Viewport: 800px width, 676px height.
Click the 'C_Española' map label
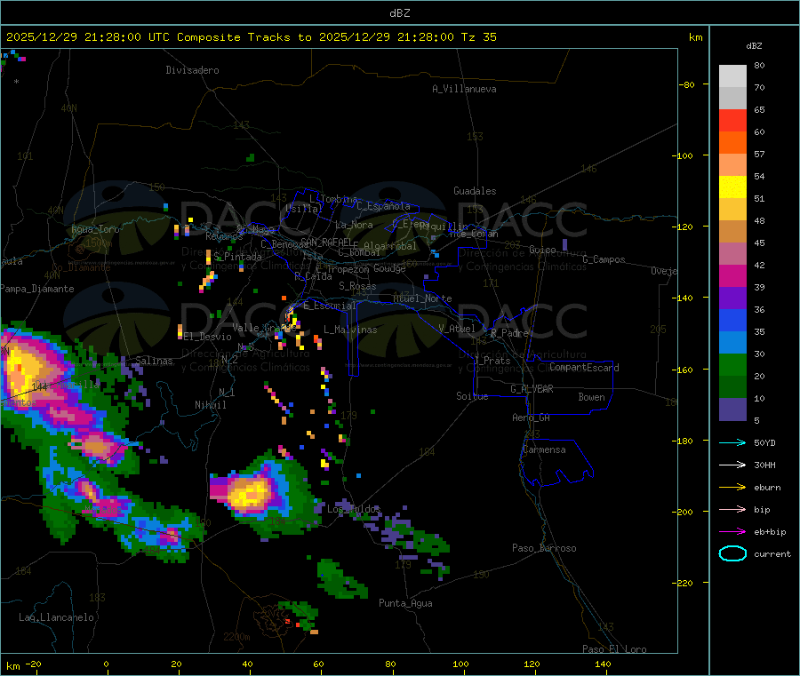click(x=383, y=206)
